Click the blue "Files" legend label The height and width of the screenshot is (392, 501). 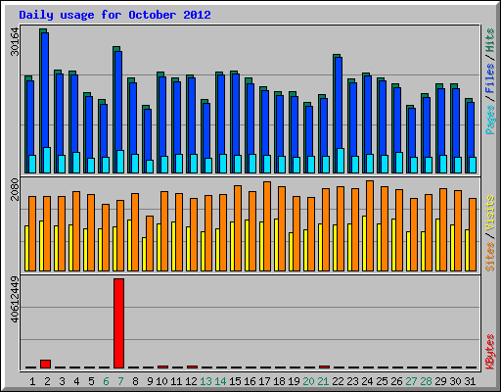[x=490, y=78]
